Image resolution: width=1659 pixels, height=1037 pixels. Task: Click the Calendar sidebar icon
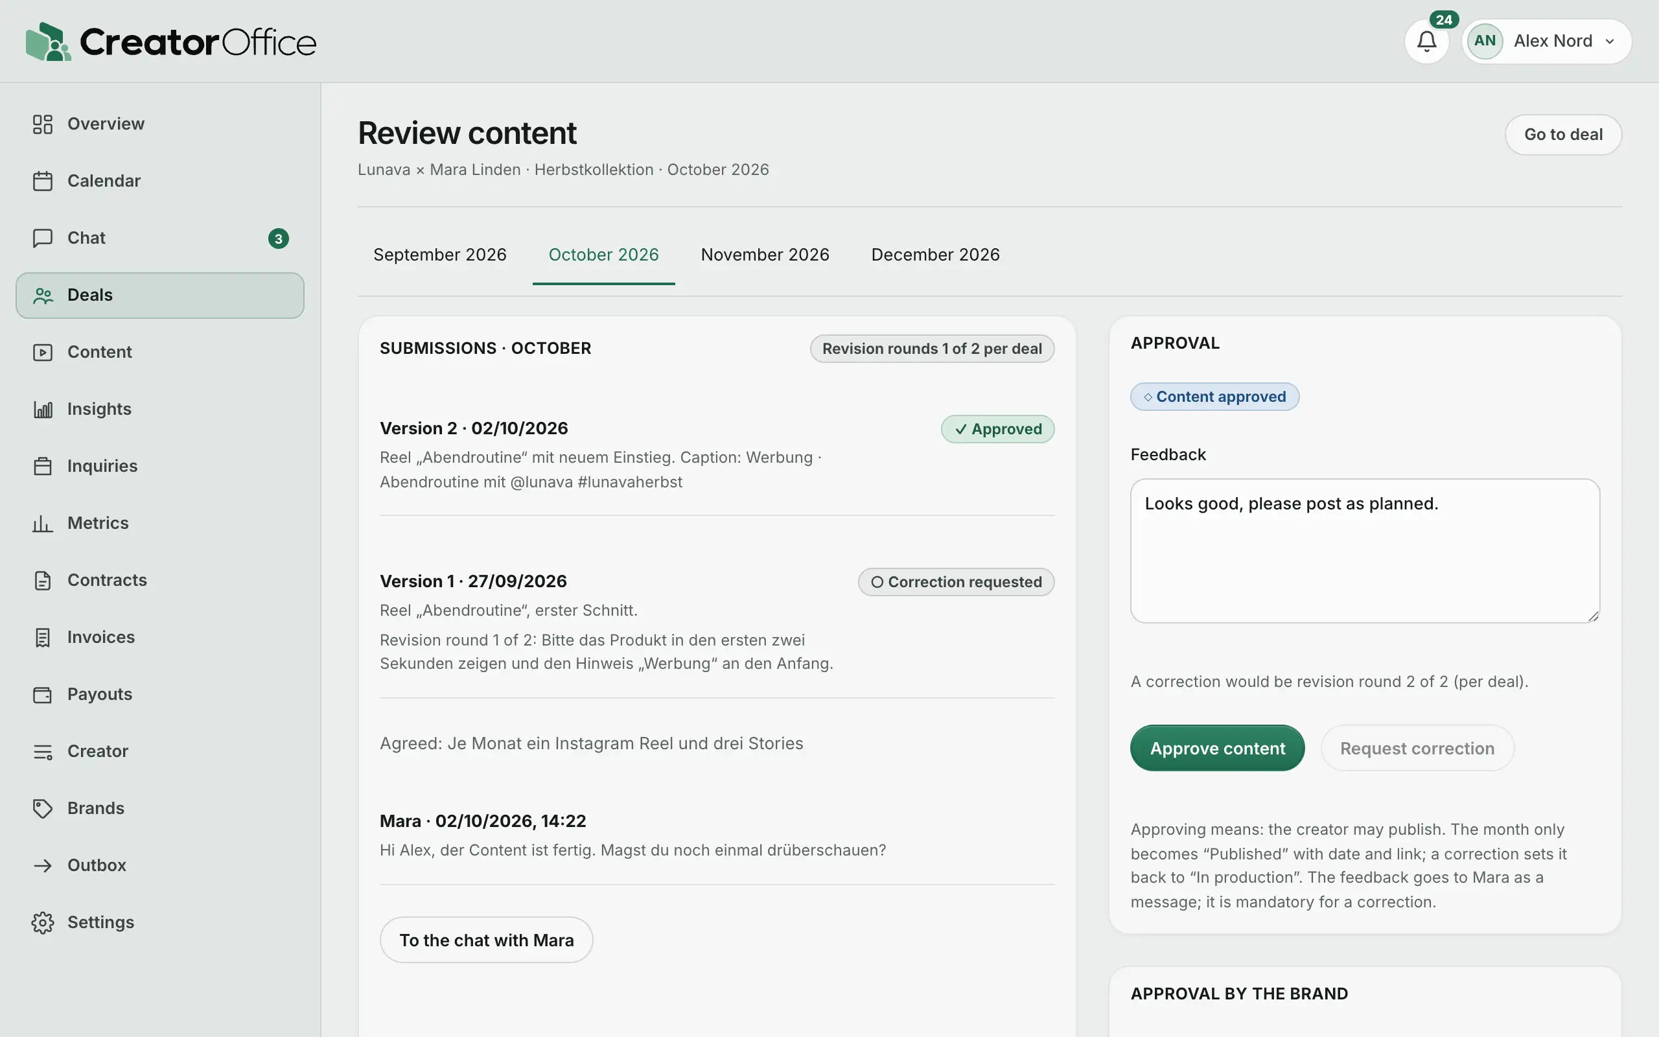click(x=43, y=181)
